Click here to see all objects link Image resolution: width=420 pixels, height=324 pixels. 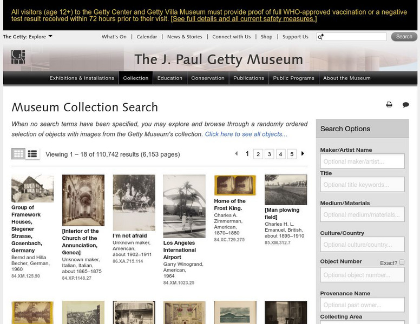pos(246,134)
